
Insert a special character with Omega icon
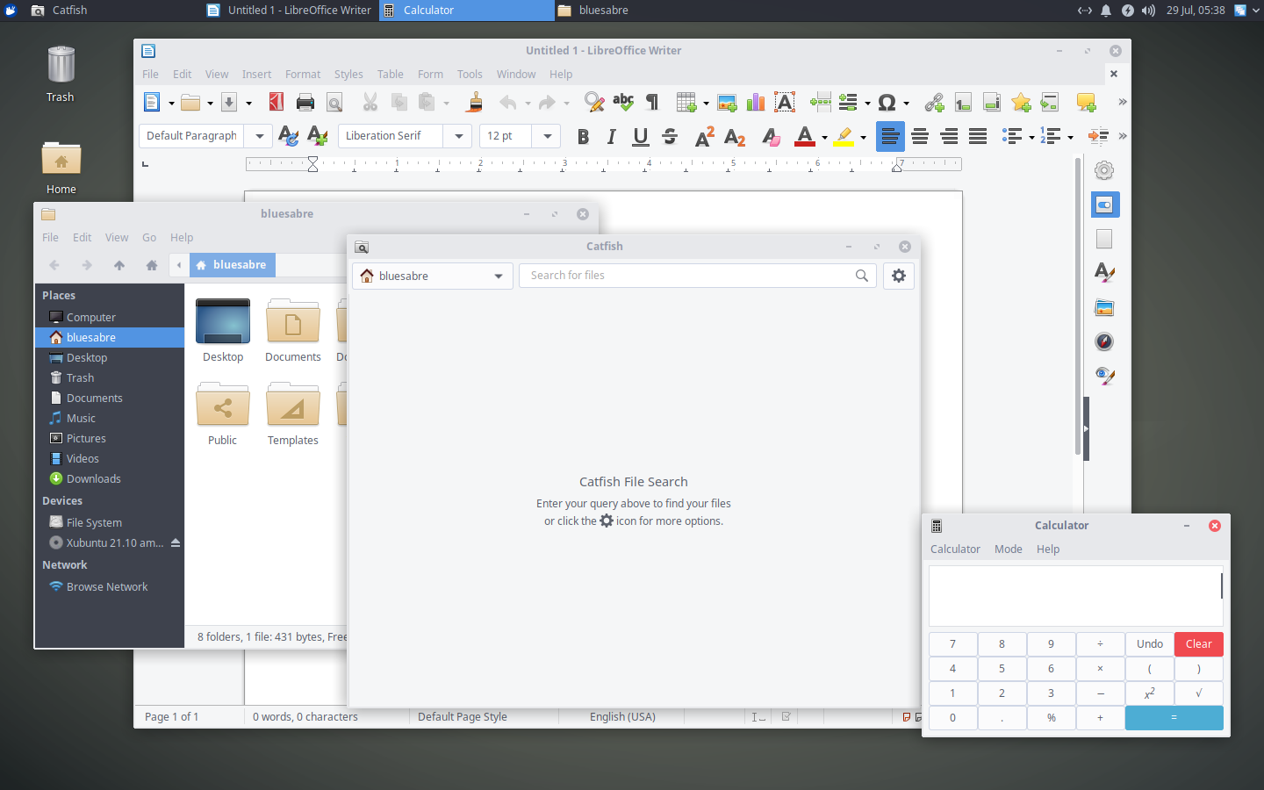point(887,103)
